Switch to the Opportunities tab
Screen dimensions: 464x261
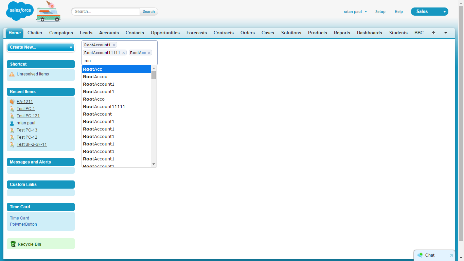click(165, 33)
